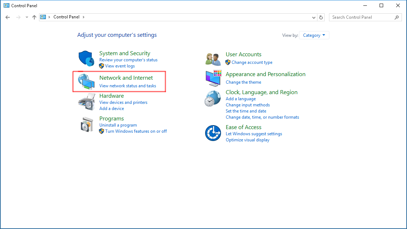Click the Hardware printer icon
The width and height of the screenshot is (407, 229).
[x=86, y=102]
